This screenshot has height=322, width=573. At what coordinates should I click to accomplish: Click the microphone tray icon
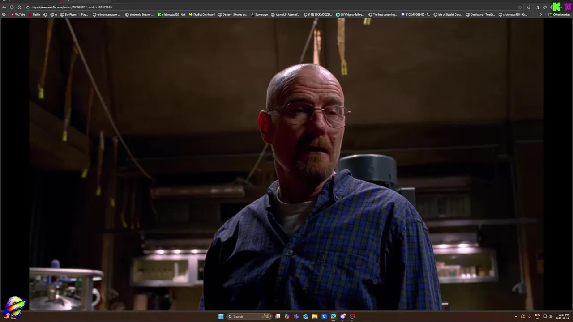[x=530, y=317]
